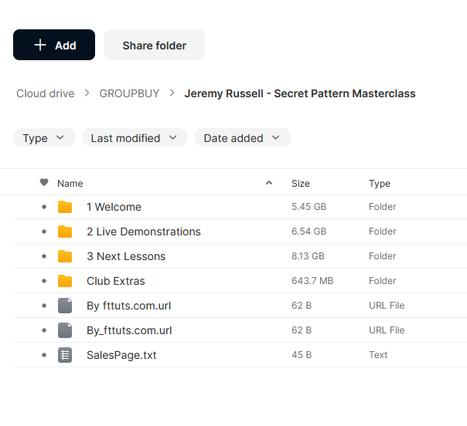Select the 'SalesPage.txt' file name

point(121,355)
